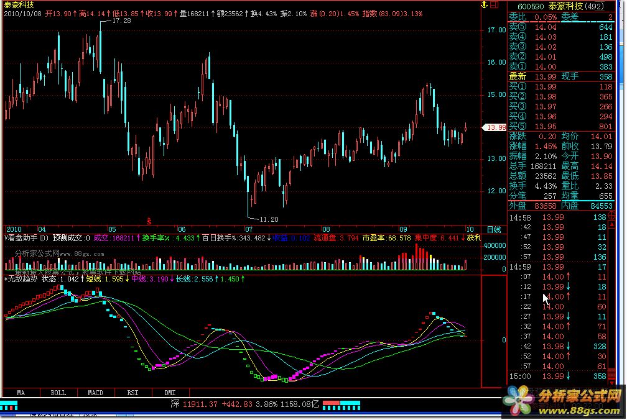Viewport: 627px width, 420px height.
Task: Click the tick list scroll down arrow
Action: pos(611,383)
